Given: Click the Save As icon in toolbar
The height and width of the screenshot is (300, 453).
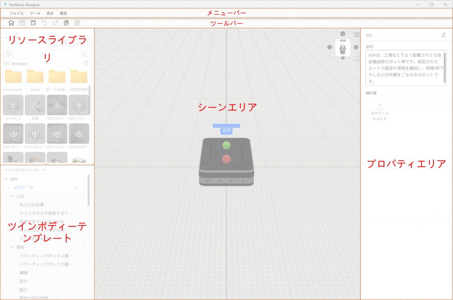Looking at the screenshot, I should (x=33, y=23).
